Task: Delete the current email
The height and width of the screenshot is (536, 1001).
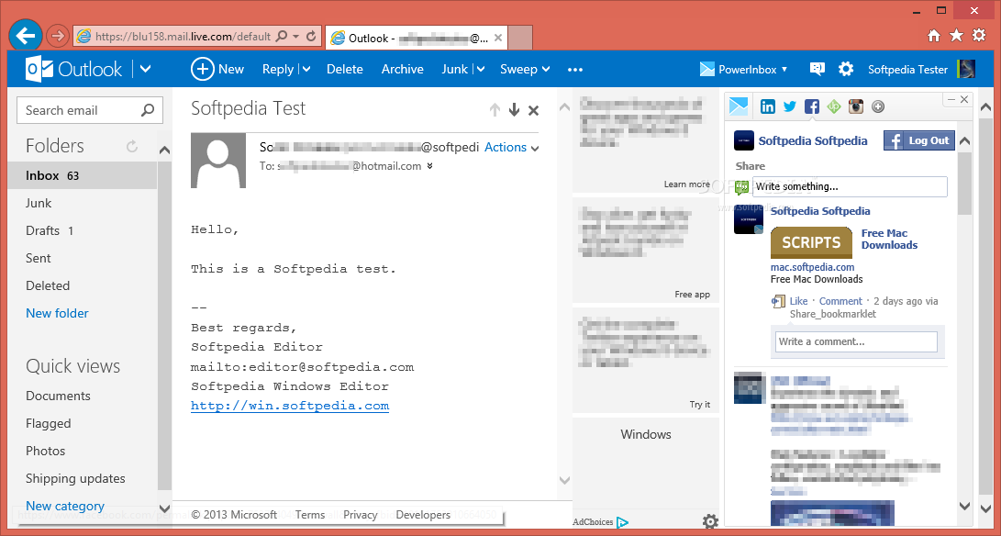Action: pyautogui.click(x=345, y=69)
